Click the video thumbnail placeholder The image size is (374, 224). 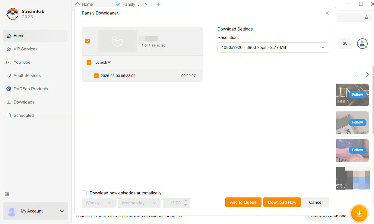[117, 41]
